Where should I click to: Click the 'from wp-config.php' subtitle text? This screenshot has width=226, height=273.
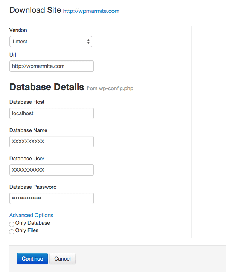click(110, 88)
